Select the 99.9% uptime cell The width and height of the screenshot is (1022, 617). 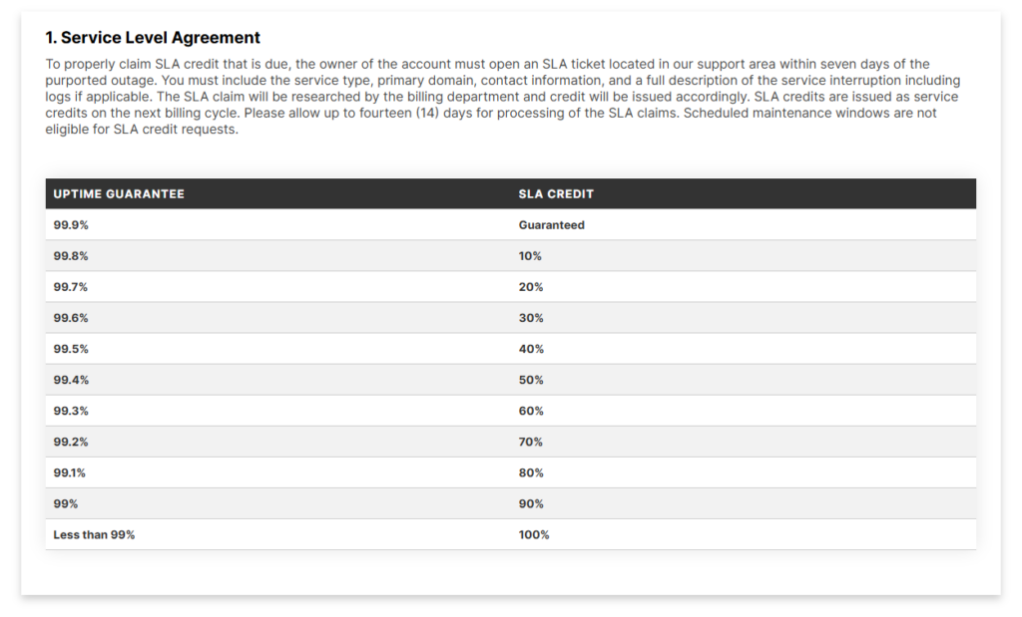pyautogui.click(x=71, y=225)
